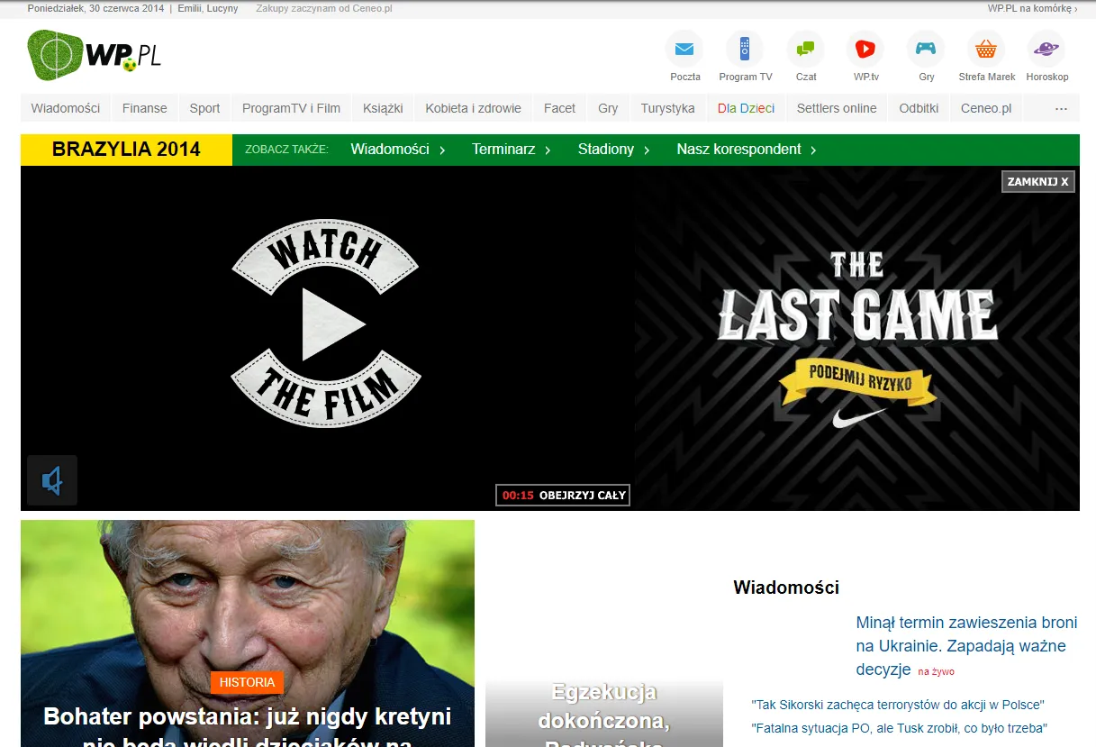Open the Finanse navigation tab
Screen dimensions: 1096x747
tap(145, 108)
